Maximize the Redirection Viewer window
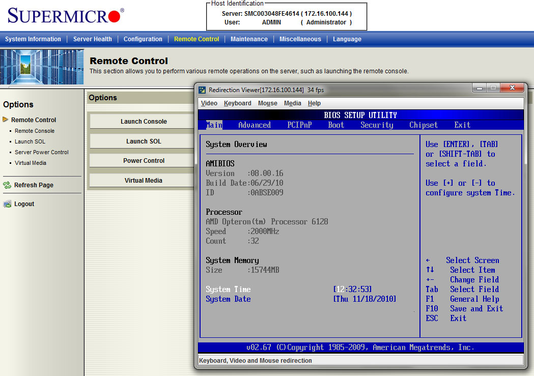The height and width of the screenshot is (376, 534). [493, 88]
